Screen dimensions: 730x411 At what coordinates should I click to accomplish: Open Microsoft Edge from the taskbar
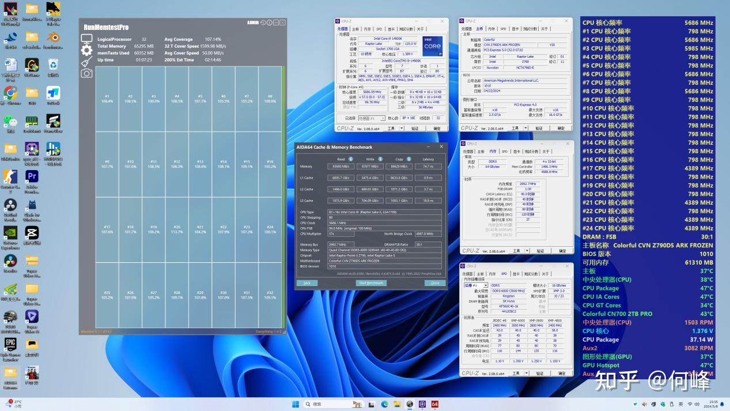pyautogui.click(x=384, y=404)
